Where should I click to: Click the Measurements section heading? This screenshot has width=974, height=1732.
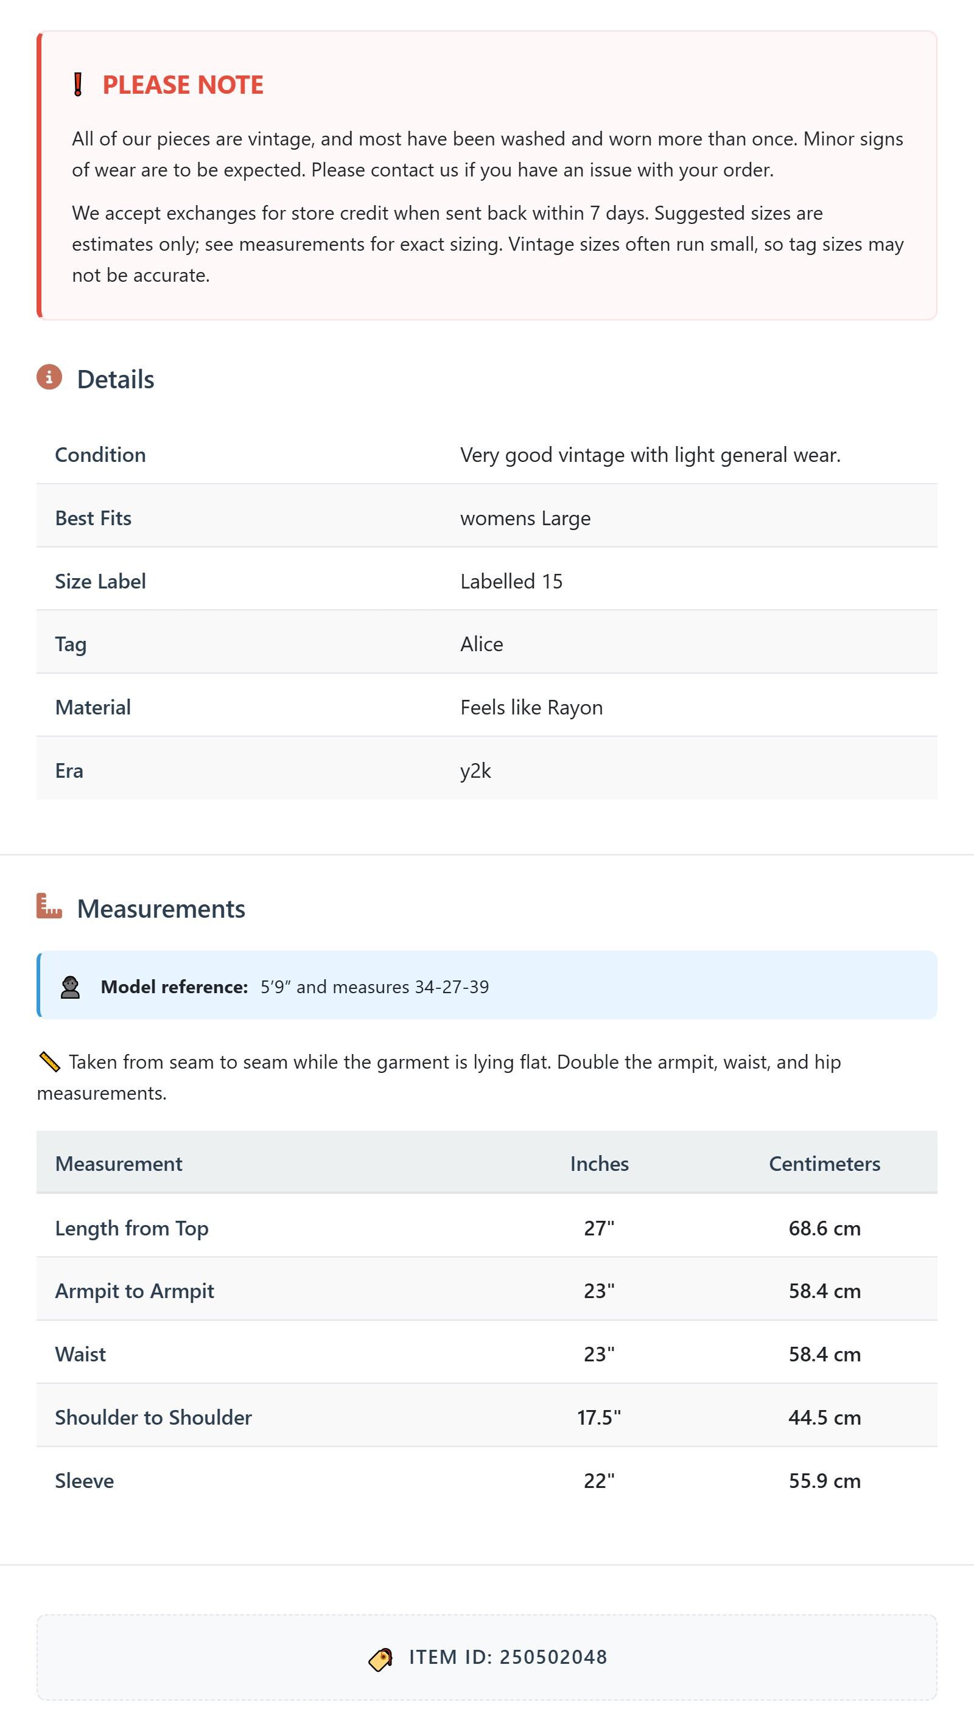pos(161,909)
